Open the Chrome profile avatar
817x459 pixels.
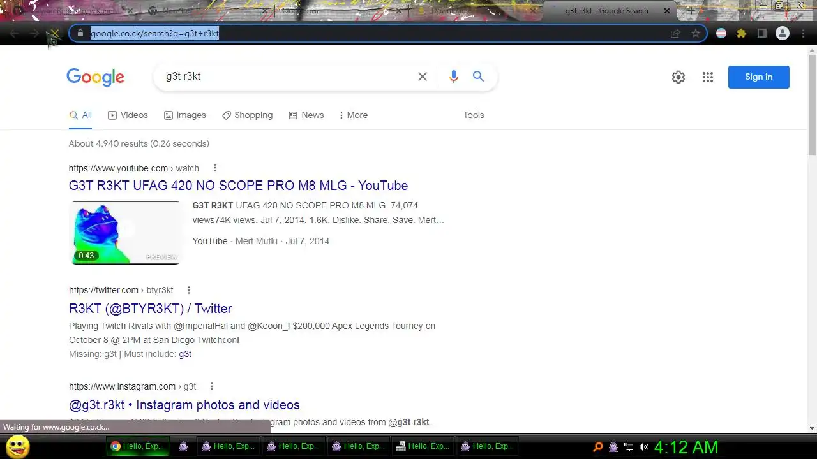pos(783,34)
